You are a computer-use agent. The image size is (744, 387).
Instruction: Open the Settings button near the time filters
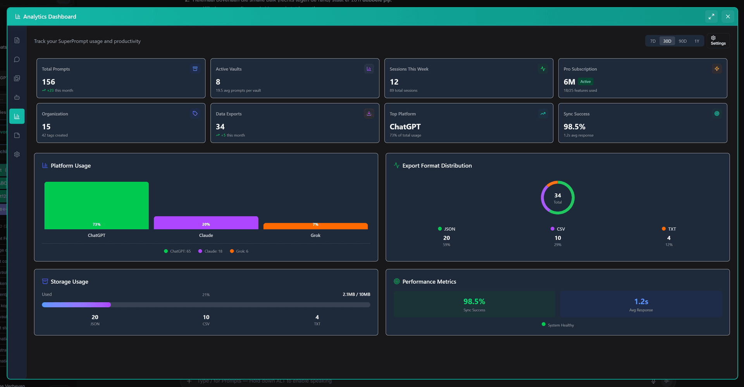[x=718, y=41]
